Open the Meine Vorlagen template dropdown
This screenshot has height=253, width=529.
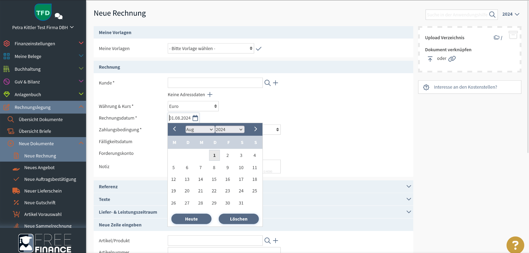(x=210, y=48)
